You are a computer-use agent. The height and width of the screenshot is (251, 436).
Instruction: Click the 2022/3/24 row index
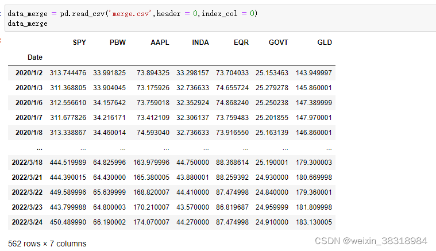[27, 222]
